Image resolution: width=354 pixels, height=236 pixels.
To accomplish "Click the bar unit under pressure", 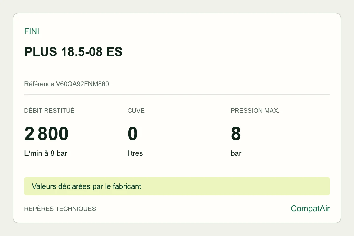I will [x=236, y=153].
